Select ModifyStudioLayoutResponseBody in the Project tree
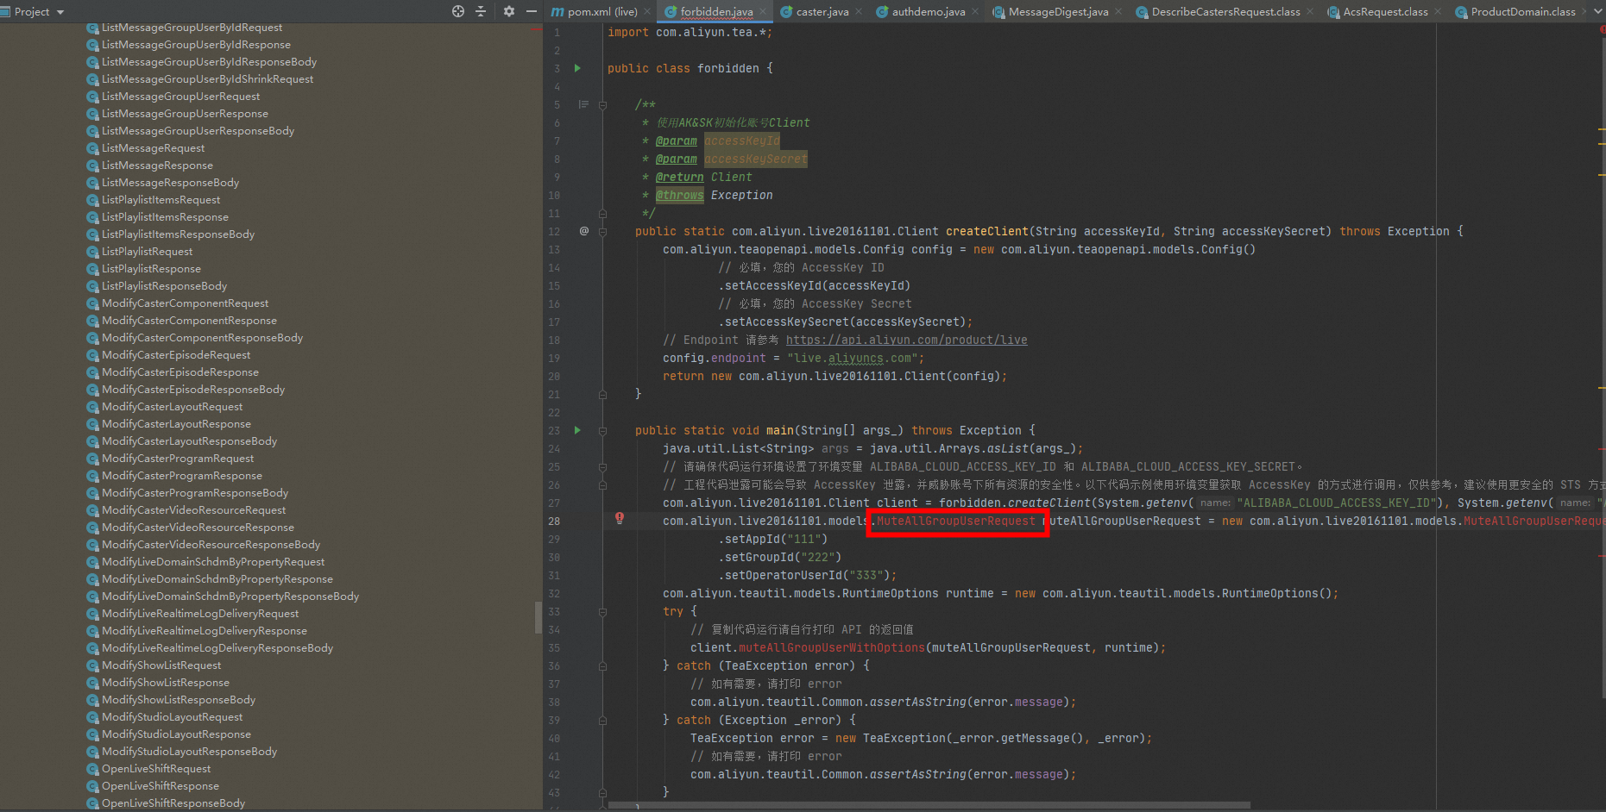Viewport: 1606px width, 812px height. coord(189,752)
